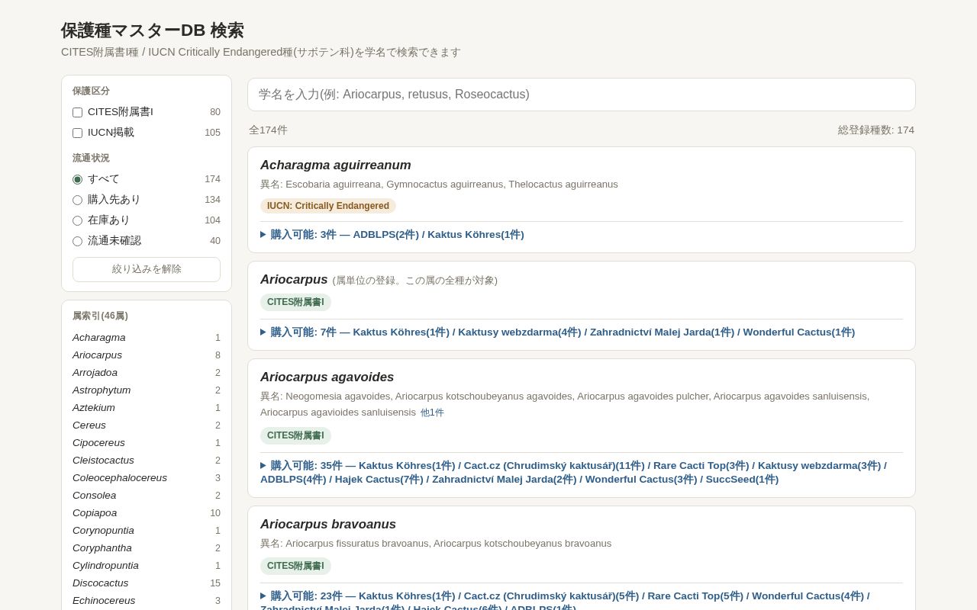This screenshot has height=610, width=977.
Task: Click the Ariocarpus bravoanus species title
Action: pyautogui.click(x=328, y=525)
